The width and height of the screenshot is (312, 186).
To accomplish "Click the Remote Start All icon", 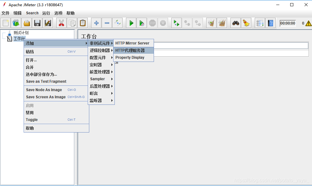I will [x=176, y=23].
